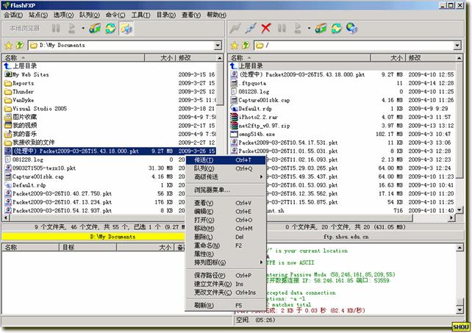
Task: Click the 目标 queue column header
Action: 87,247
